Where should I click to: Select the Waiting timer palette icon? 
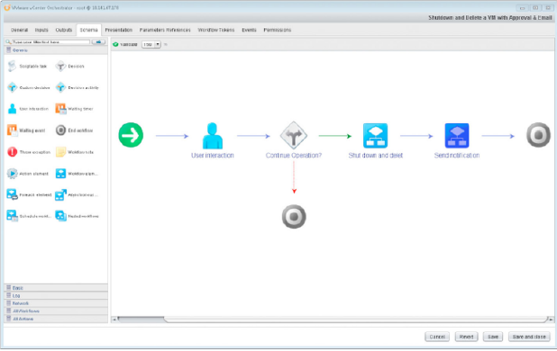pyautogui.click(x=60, y=109)
